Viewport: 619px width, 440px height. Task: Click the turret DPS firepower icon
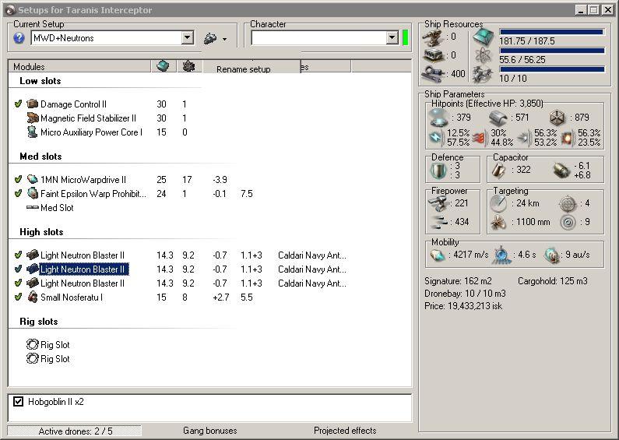pyautogui.click(x=438, y=203)
